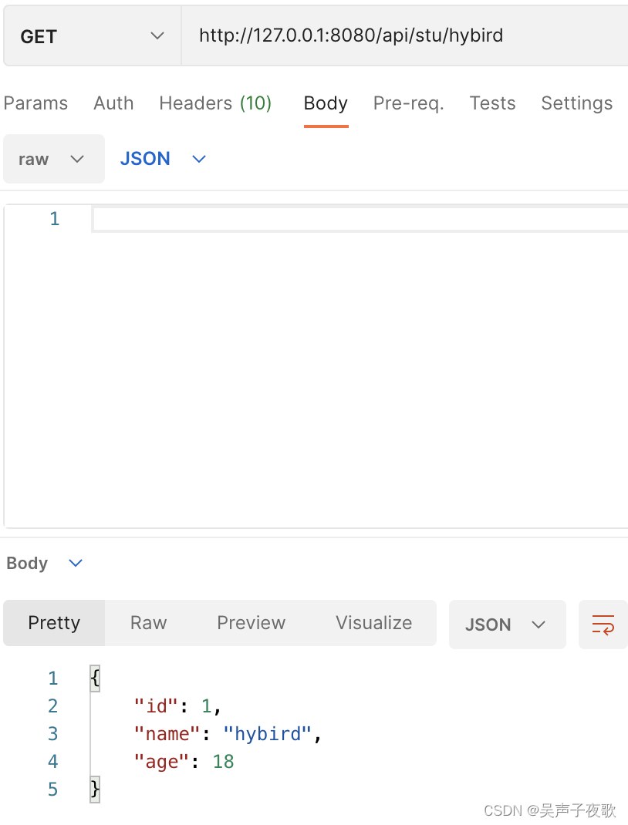Open the raw body type dropdown
Viewport: 628px width, 825px height.
click(x=54, y=159)
